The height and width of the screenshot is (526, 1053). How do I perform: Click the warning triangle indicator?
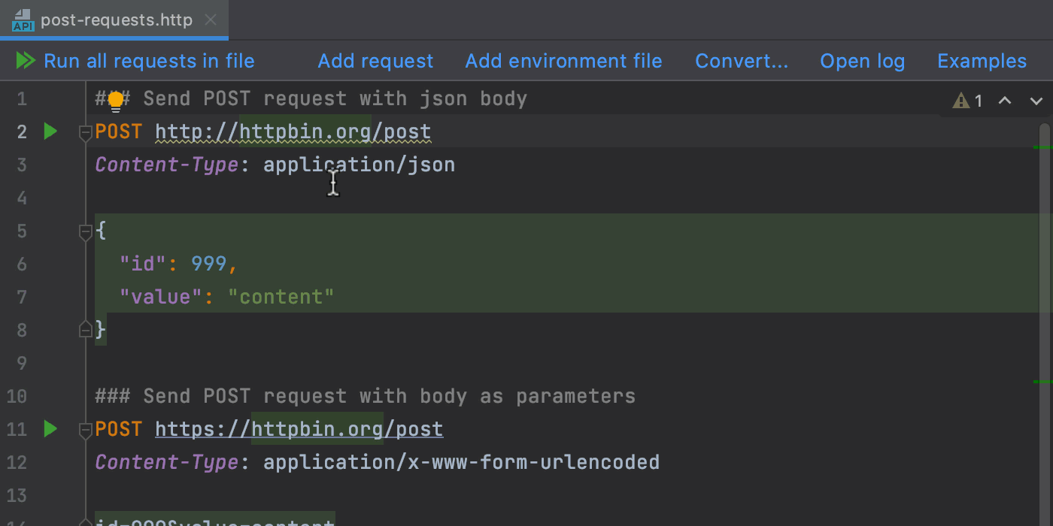pyautogui.click(x=960, y=101)
